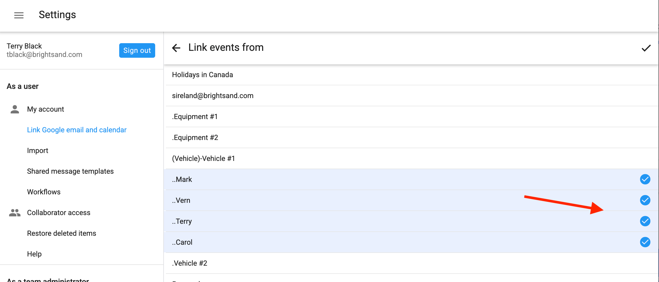Open the Help menu item
Viewport: 659px width, 282px height.
(34, 254)
